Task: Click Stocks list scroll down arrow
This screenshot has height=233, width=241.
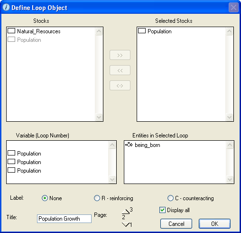Action: point(99,117)
